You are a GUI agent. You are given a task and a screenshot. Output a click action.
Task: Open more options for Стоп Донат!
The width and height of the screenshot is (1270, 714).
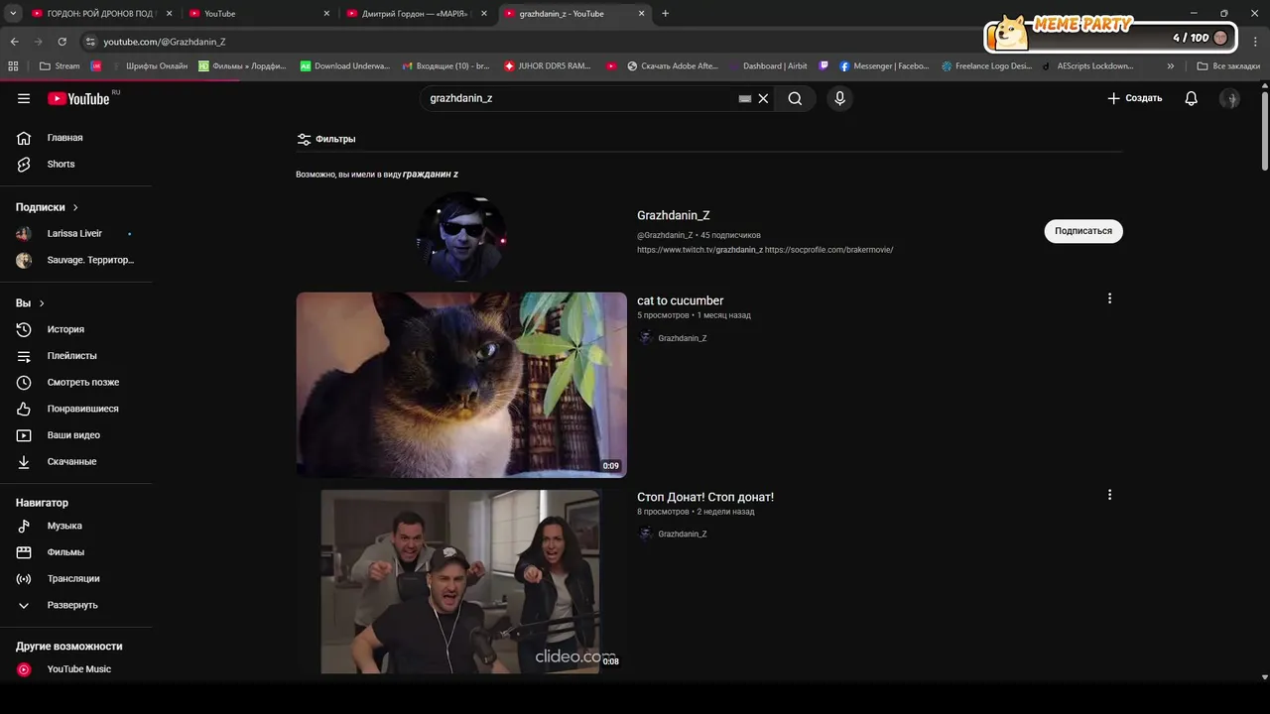pos(1109,495)
